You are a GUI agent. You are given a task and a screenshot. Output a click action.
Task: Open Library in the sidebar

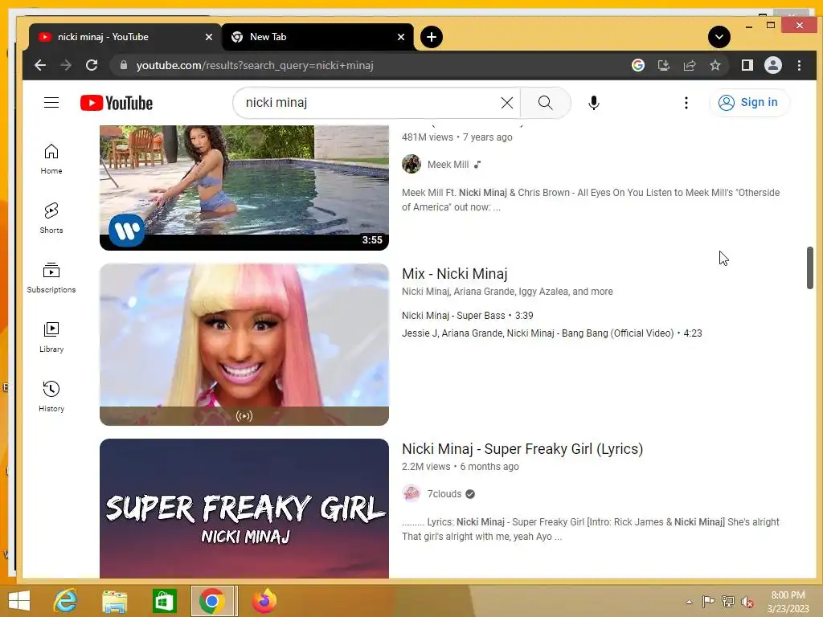coord(51,337)
